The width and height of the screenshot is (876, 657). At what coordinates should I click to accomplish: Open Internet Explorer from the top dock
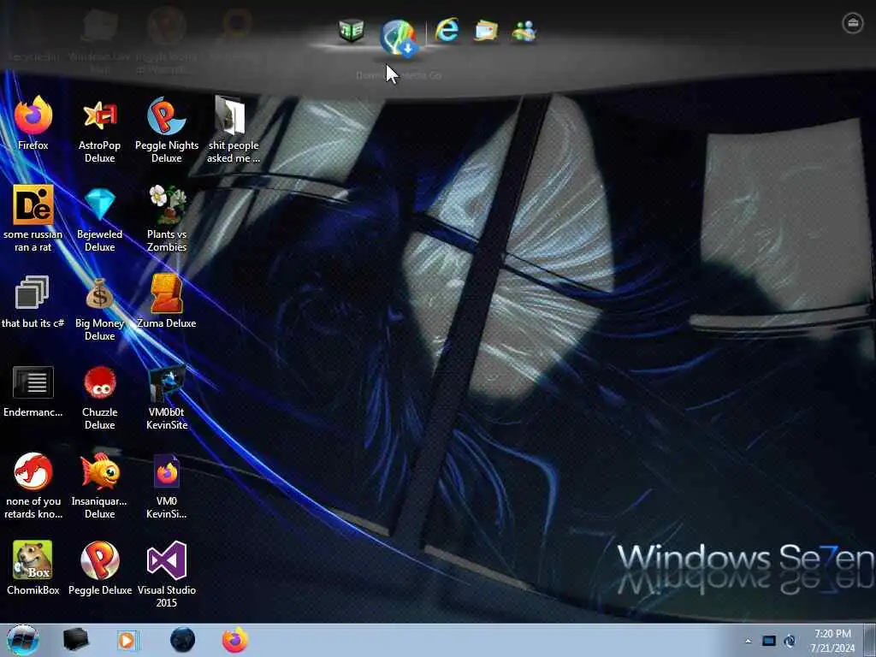pos(447,30)
